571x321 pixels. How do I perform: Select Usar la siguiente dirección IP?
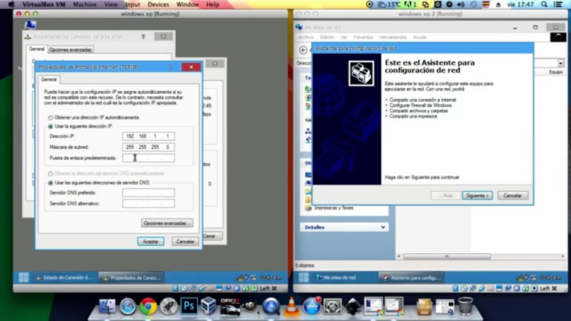tap(51, 127)
